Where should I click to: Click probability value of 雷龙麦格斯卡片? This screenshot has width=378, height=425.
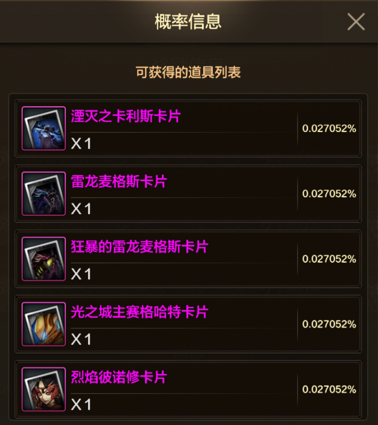329,194
